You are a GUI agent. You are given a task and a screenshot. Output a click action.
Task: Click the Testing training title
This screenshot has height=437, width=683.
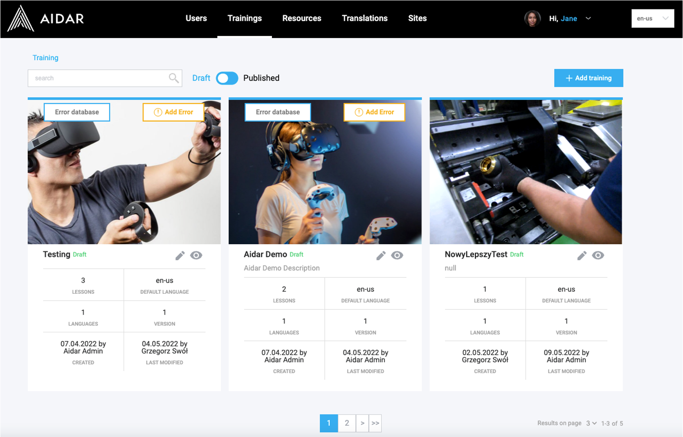56,255
